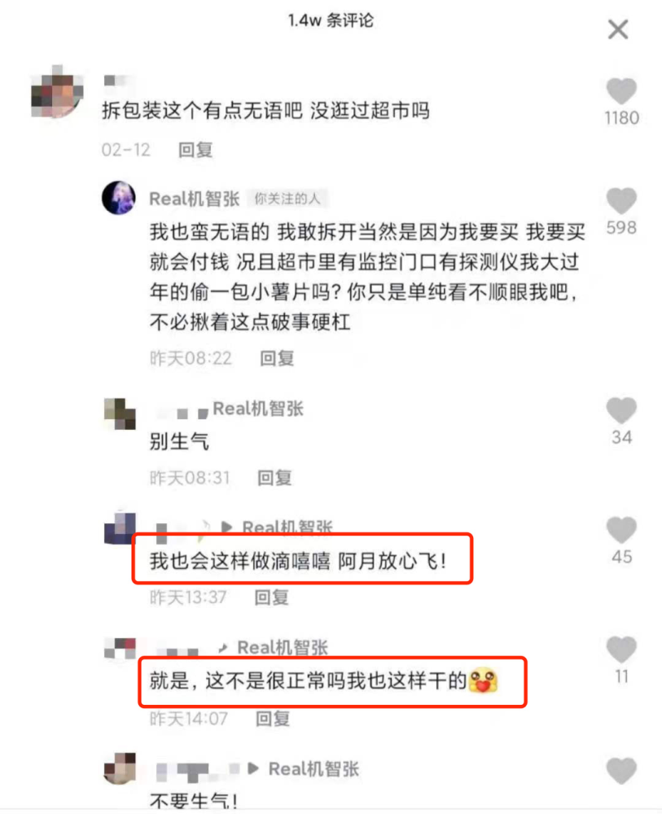Reply to the 昨天08:31 comment

(x=274, y=478)
